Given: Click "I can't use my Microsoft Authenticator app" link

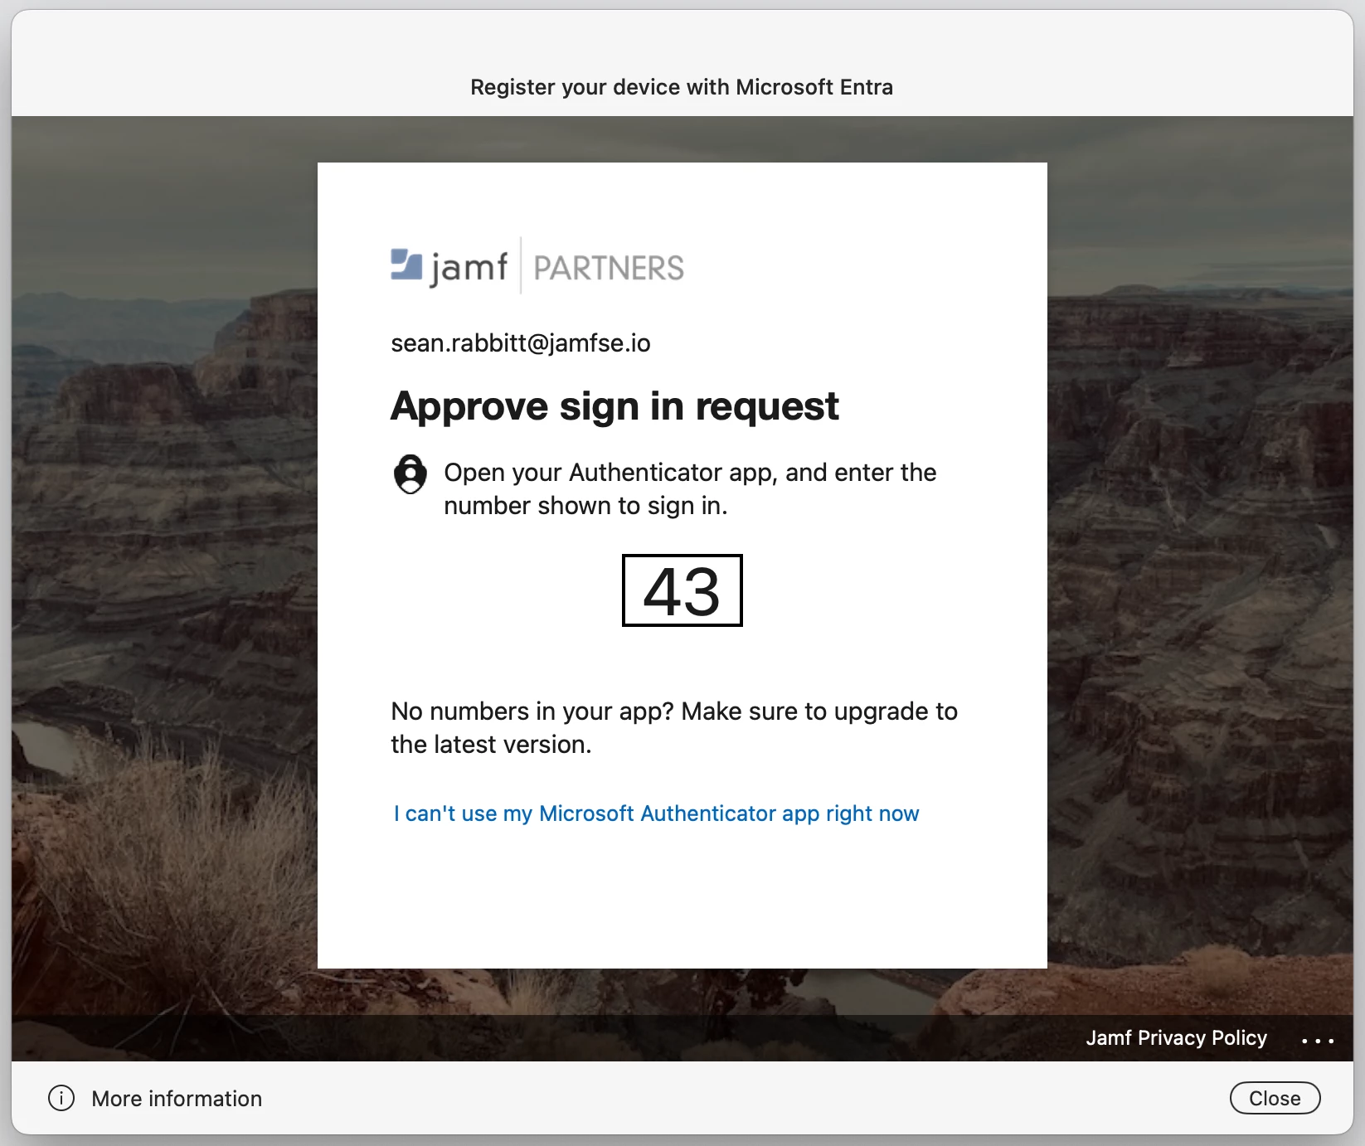Looking at the screenshot, I should point(656,813).
